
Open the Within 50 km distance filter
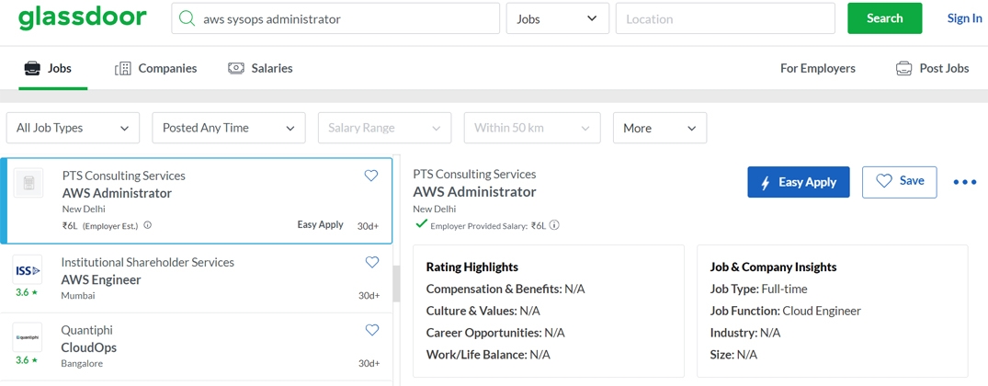pos(532,128)
